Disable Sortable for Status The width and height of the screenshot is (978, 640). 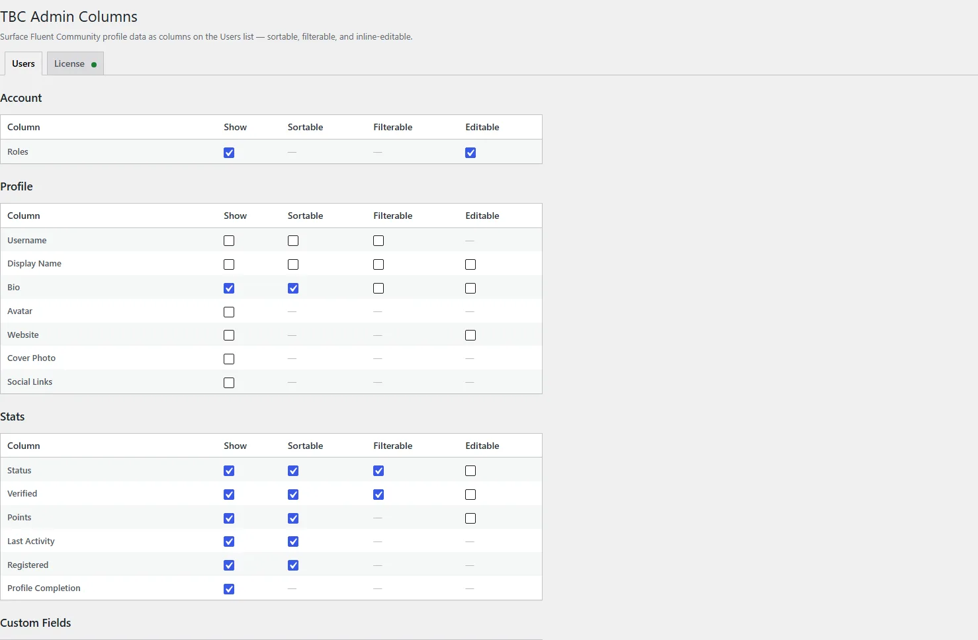pos(293,471)
